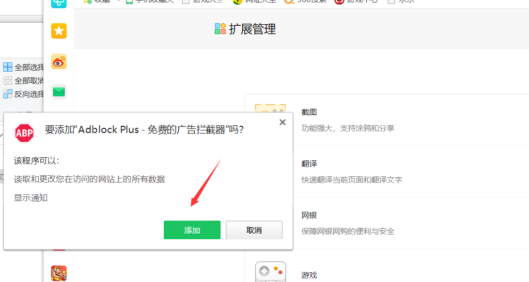Click 全部选择 in left window
The height and width of the screenshot is (282, 529).
29,68
